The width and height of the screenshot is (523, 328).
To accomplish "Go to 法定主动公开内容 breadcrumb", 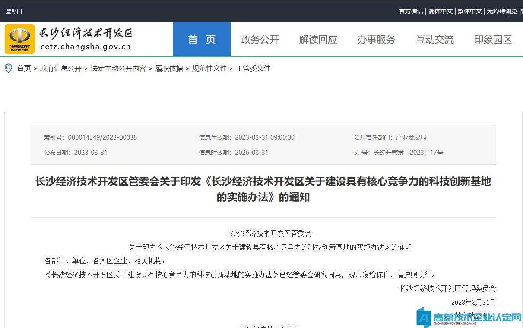I will click(x=118, y=68).
